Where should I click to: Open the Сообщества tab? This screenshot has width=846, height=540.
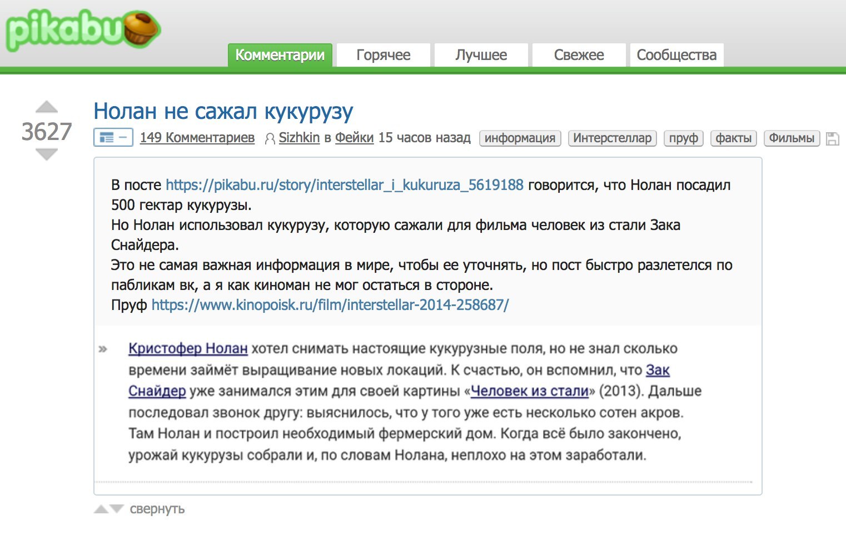[676, 55]
